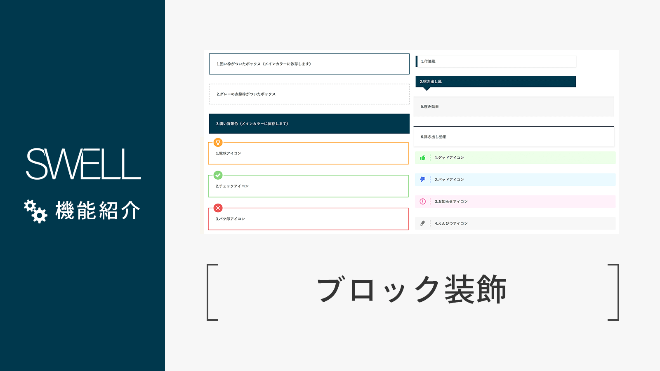The image size is (660, 371).
Task: Click the 5.窪み効果 label
Action: point(430,107)
